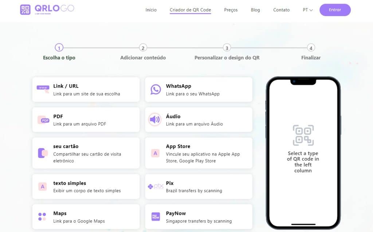Viewport: 373px width, 232px height.
Task: Select the Áudio speaker icon
Action: (x=155, y=119)
